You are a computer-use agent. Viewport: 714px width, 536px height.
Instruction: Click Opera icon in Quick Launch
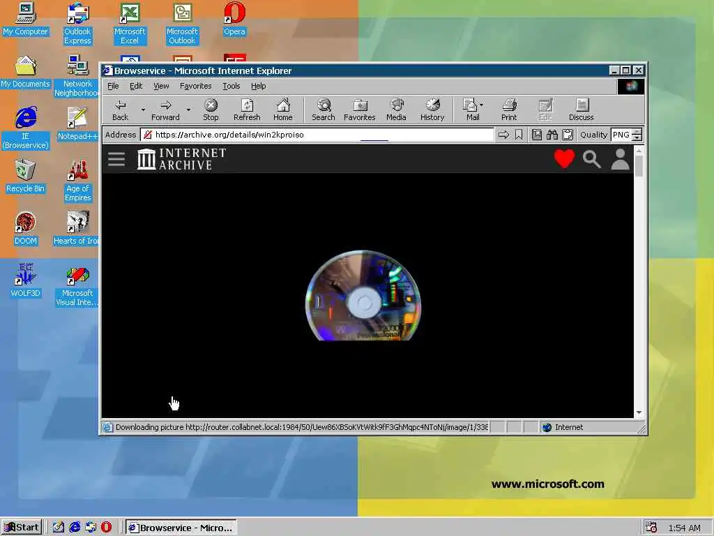pyautogui.click(x=106, y=528)
